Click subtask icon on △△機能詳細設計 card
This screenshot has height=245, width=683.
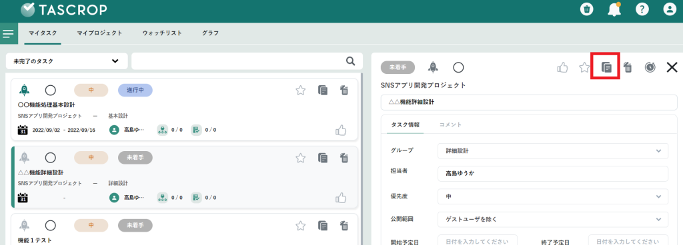162,198
